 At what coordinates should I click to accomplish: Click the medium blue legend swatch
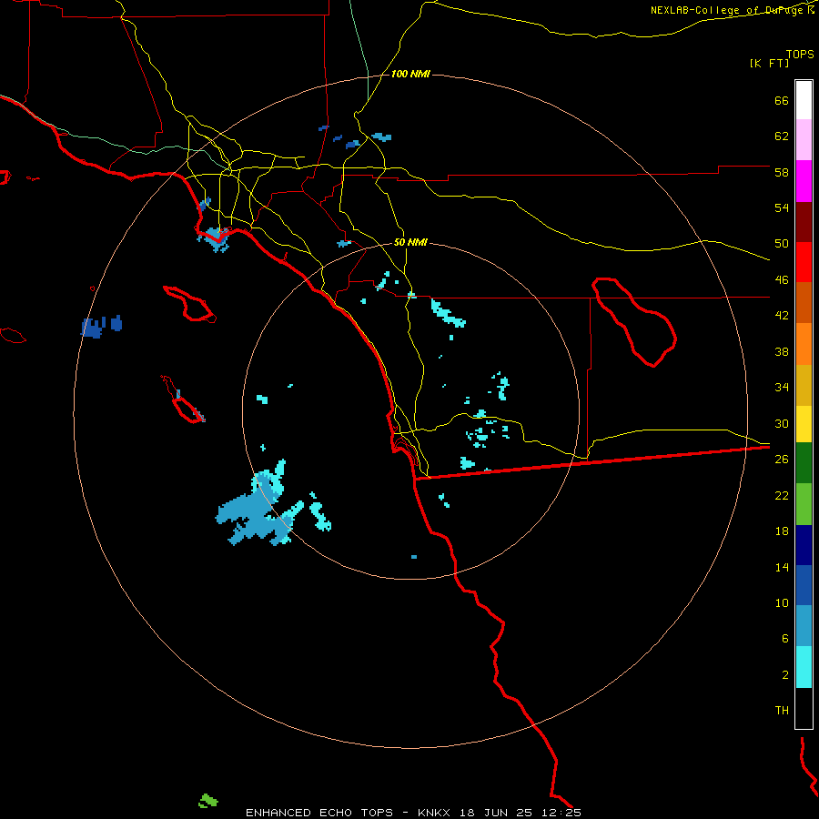[804, 585]
